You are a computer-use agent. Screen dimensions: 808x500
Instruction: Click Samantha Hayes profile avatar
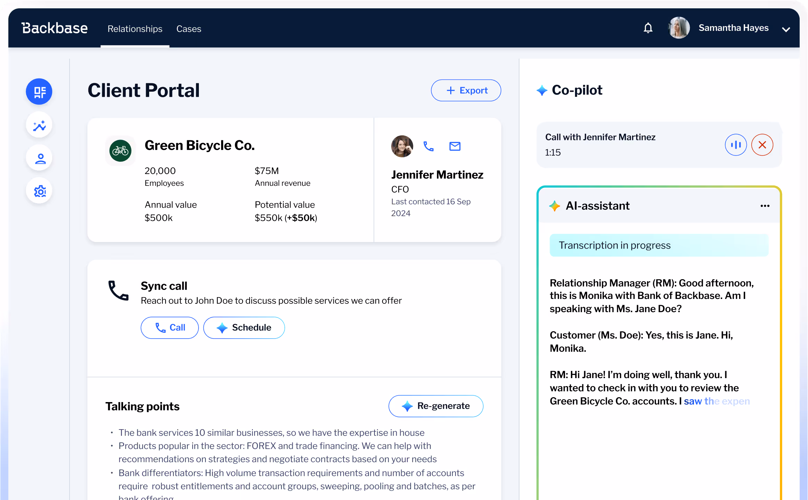pos(678,28)
